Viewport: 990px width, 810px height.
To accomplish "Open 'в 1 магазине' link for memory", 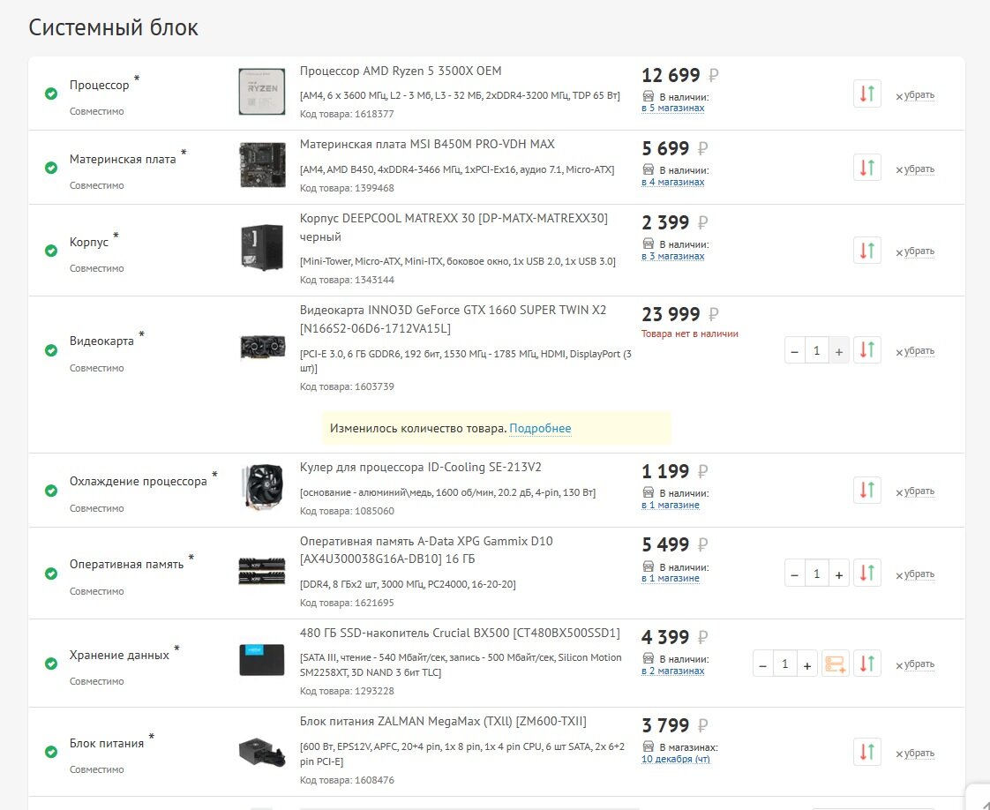I will (x=670, y=578).
